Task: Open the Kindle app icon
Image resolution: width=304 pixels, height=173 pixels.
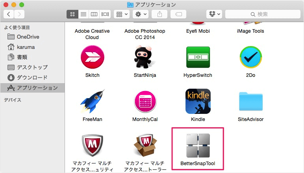Action: click(198, 101)
